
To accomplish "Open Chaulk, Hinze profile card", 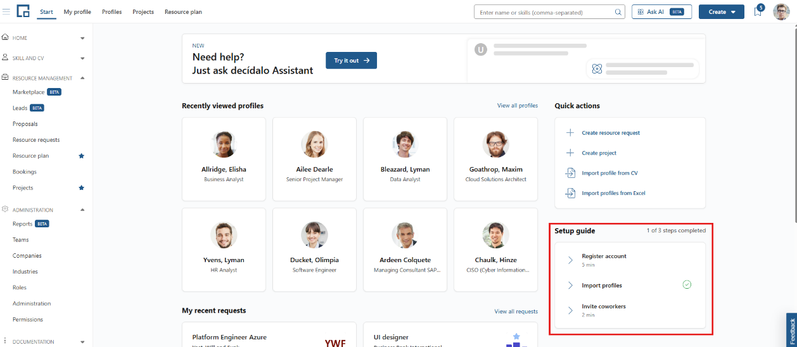I will [x=495, y=249].
